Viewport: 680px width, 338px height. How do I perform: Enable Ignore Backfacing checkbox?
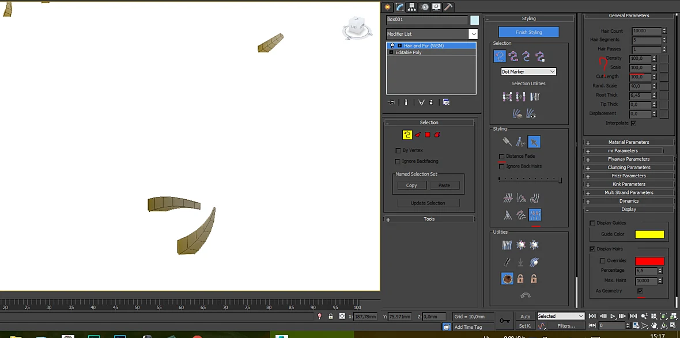pos(398,161)
